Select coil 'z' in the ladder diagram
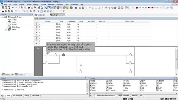The image size is (178, 100). point(130,72)
